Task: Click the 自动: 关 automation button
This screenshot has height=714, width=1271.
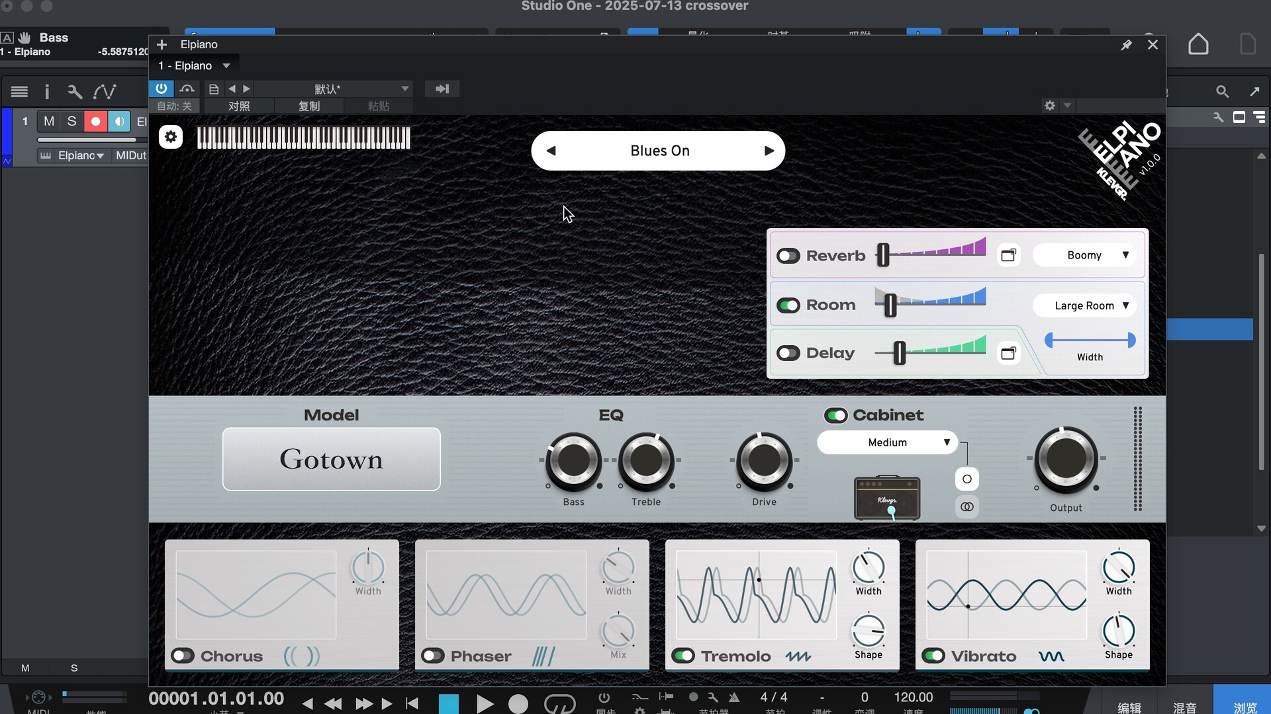Action: pos(174,106)
